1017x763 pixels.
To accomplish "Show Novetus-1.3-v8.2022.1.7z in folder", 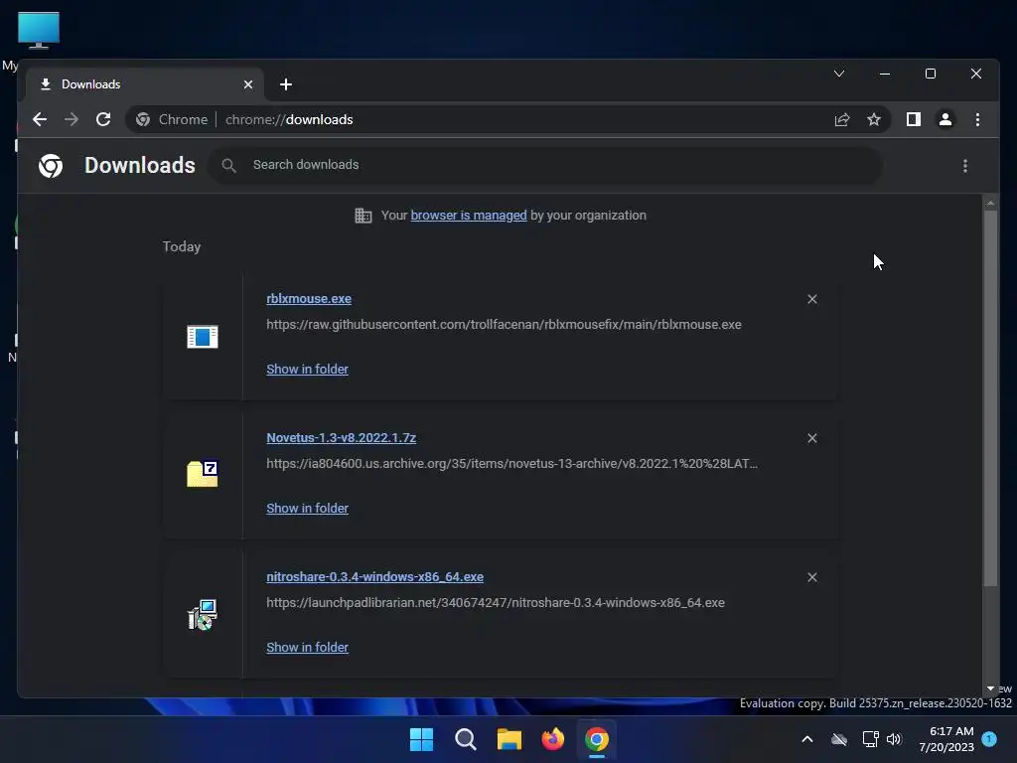I will 308,508.
